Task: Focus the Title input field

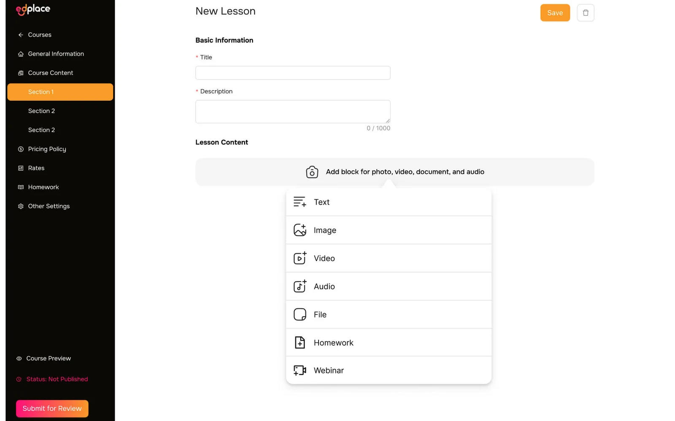Action: click(293, 73)
